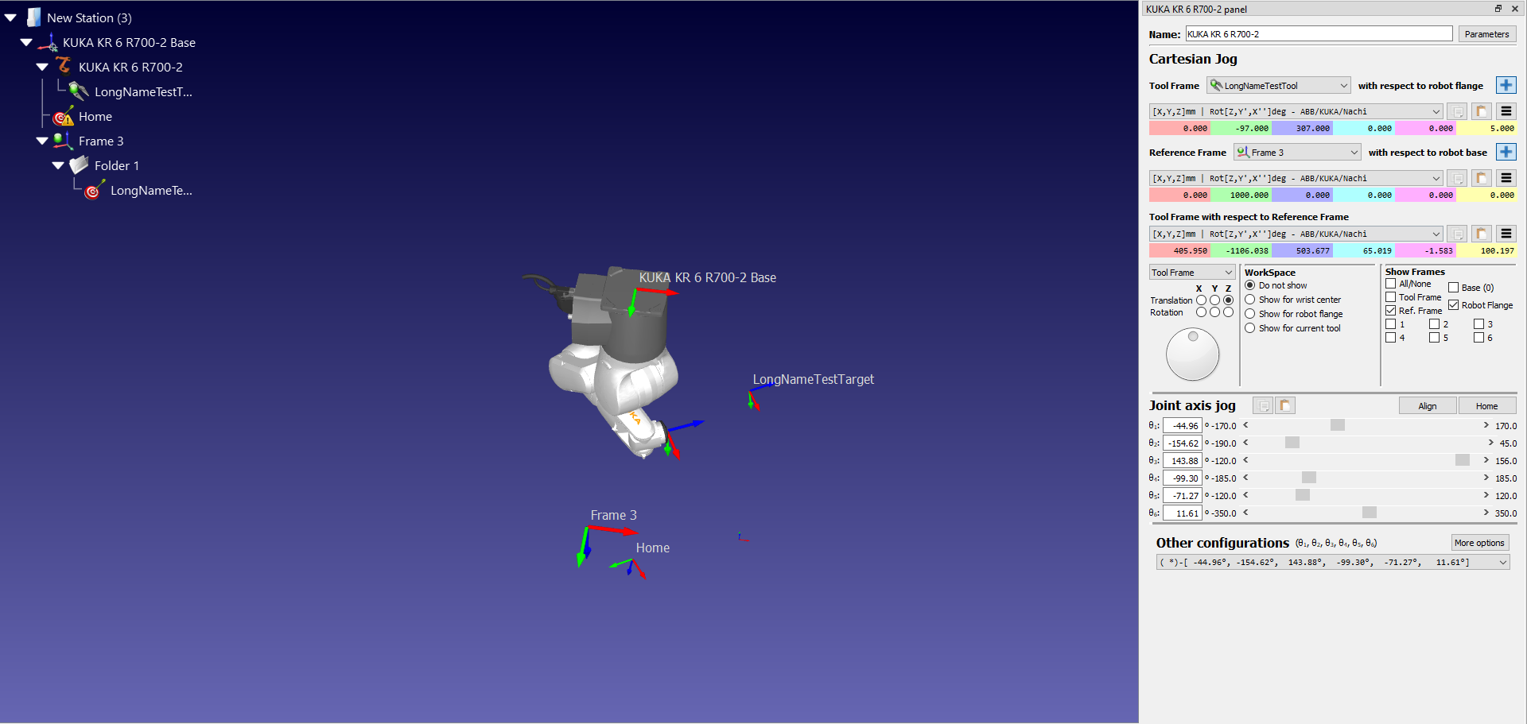Select the 'Folder 1' label in the tree
Image resolution: width=1527 pixels, height=724 pixels.
click(x=117, y=165)
